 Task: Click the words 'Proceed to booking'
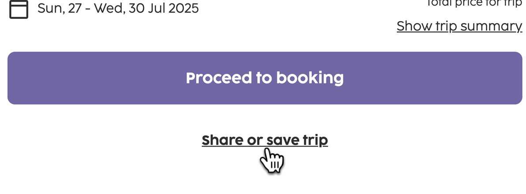(265, 78)
